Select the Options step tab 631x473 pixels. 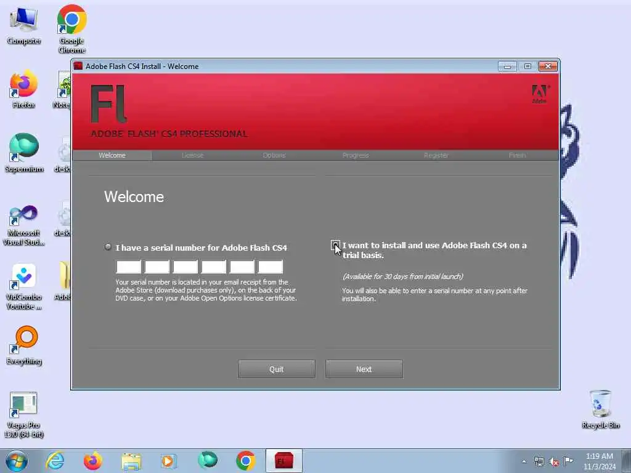tap(274, 155)
